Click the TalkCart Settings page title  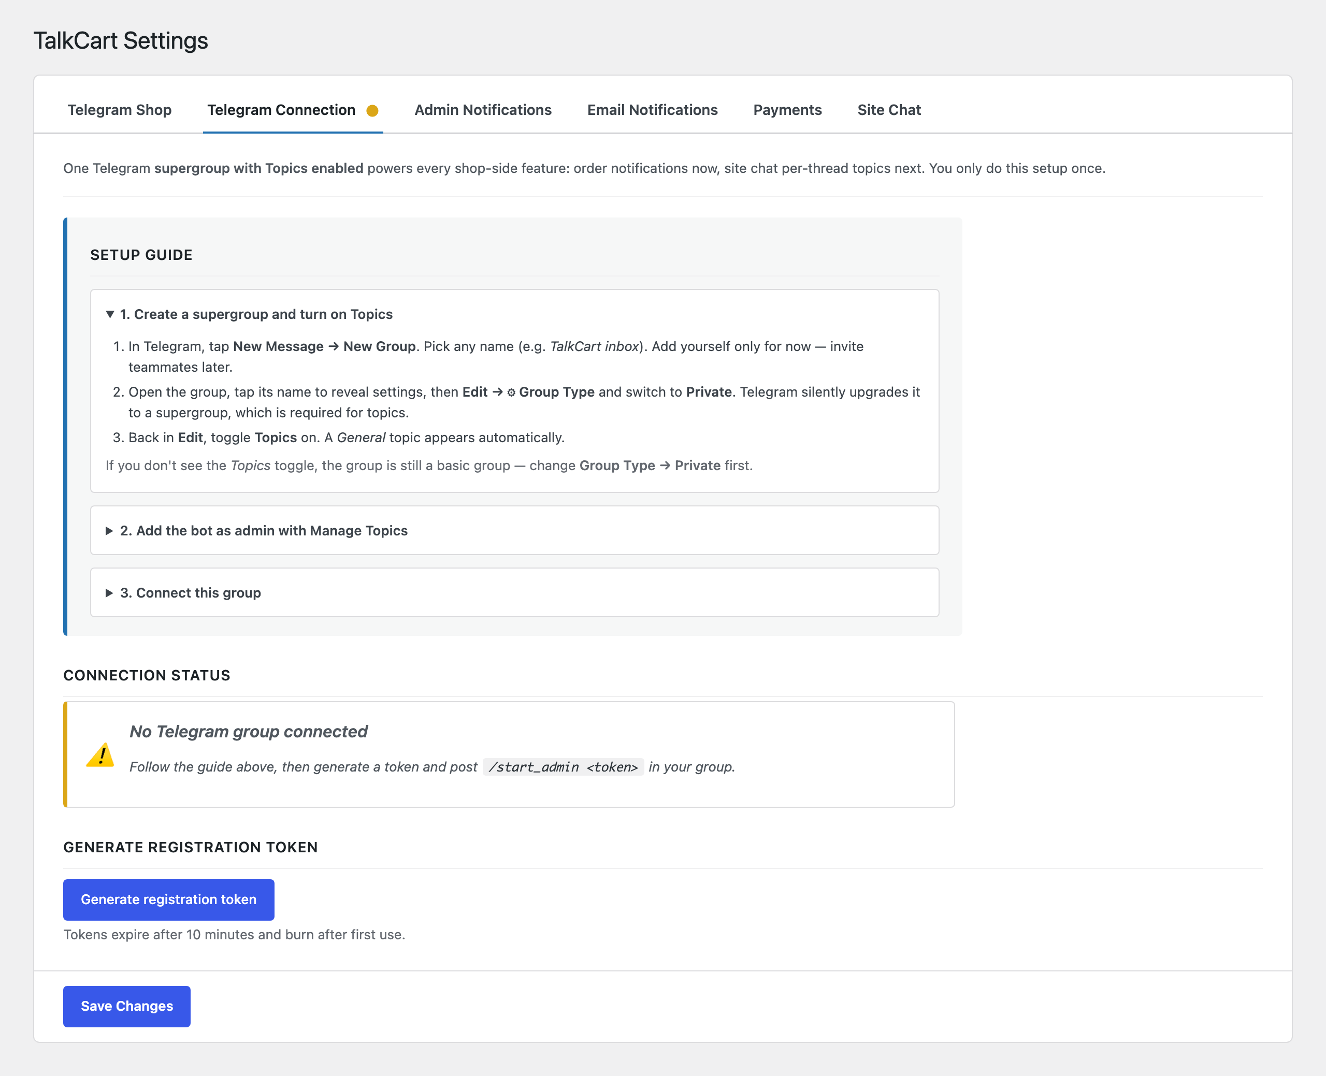(x=121, y=40)
